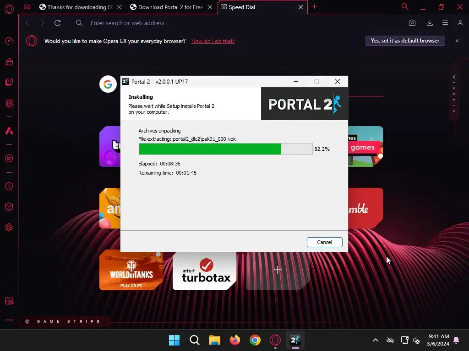The height and width of the screenshot is (351, 469).
Task: Dismiss the default browser prompt
Action: coord(457,41)
